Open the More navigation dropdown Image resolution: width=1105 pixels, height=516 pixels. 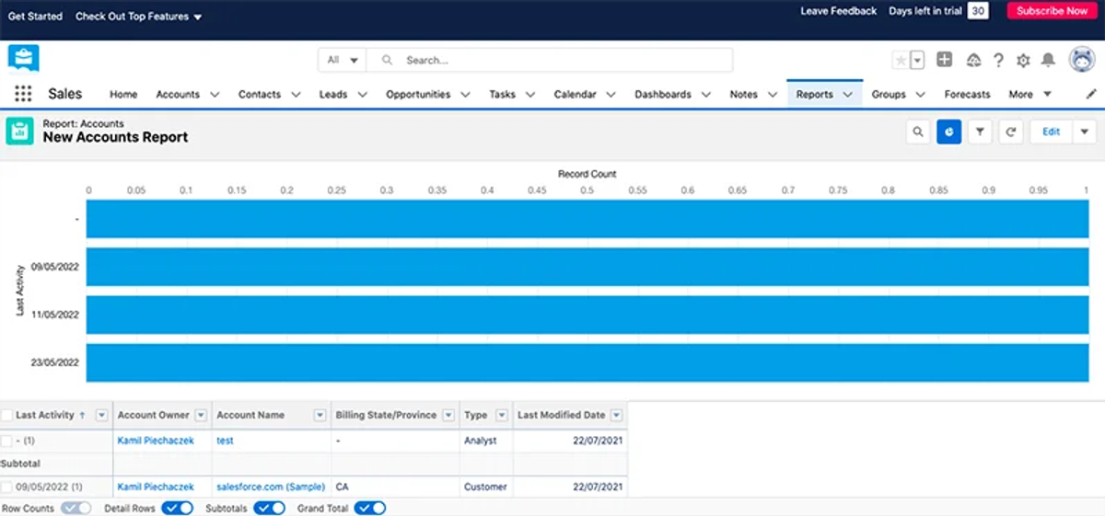(1030, 94)
